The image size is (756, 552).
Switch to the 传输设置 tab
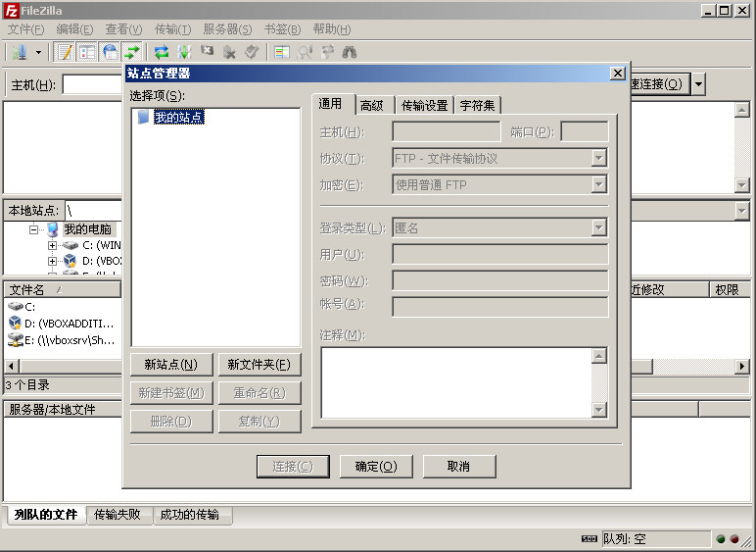click(425, 105)
